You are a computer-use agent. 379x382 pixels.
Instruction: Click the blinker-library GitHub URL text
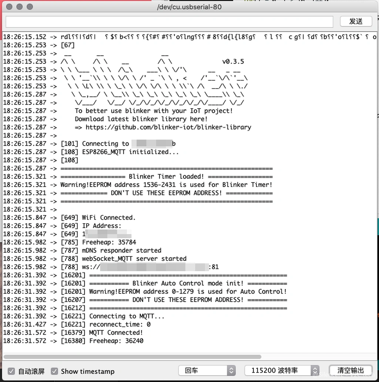[168, 127]
